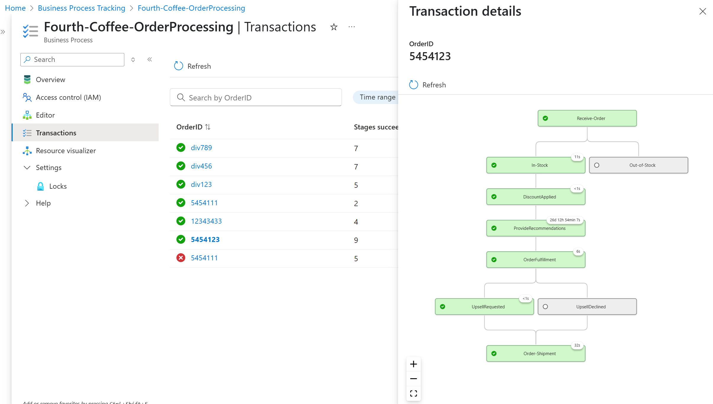Open the Locks settings
This screenshot has width=713, height=404.
[58, 186]
